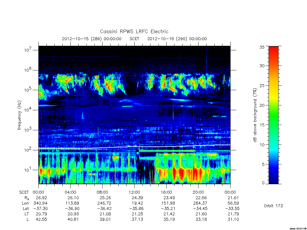Click the dB color scale bar
Image resolution: width=307 pixels, height=230 pixels.
click(273, 115)
